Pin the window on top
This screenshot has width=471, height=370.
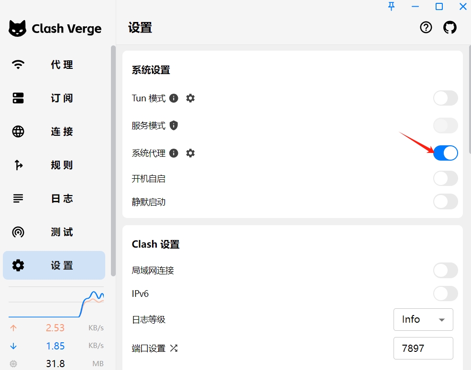391,6
